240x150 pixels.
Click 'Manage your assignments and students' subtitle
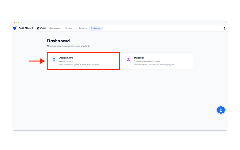pyautogui.click(x=68, y=46)
